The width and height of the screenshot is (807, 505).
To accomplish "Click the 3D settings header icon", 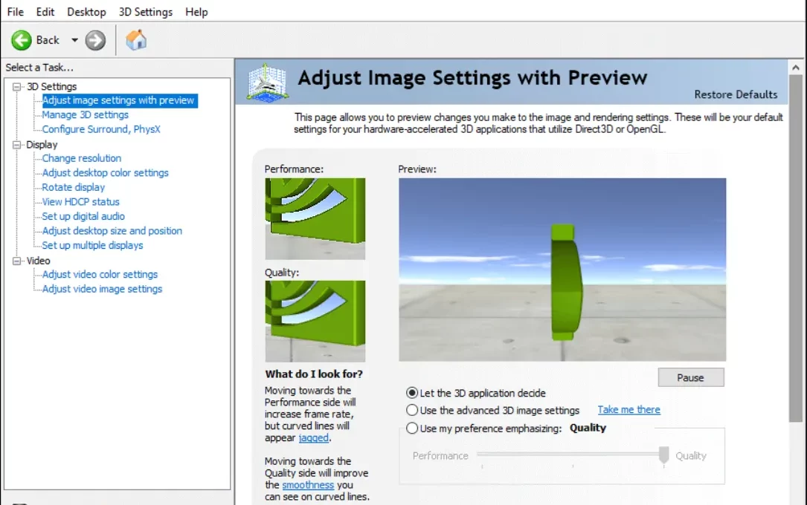I will [266, 82].
